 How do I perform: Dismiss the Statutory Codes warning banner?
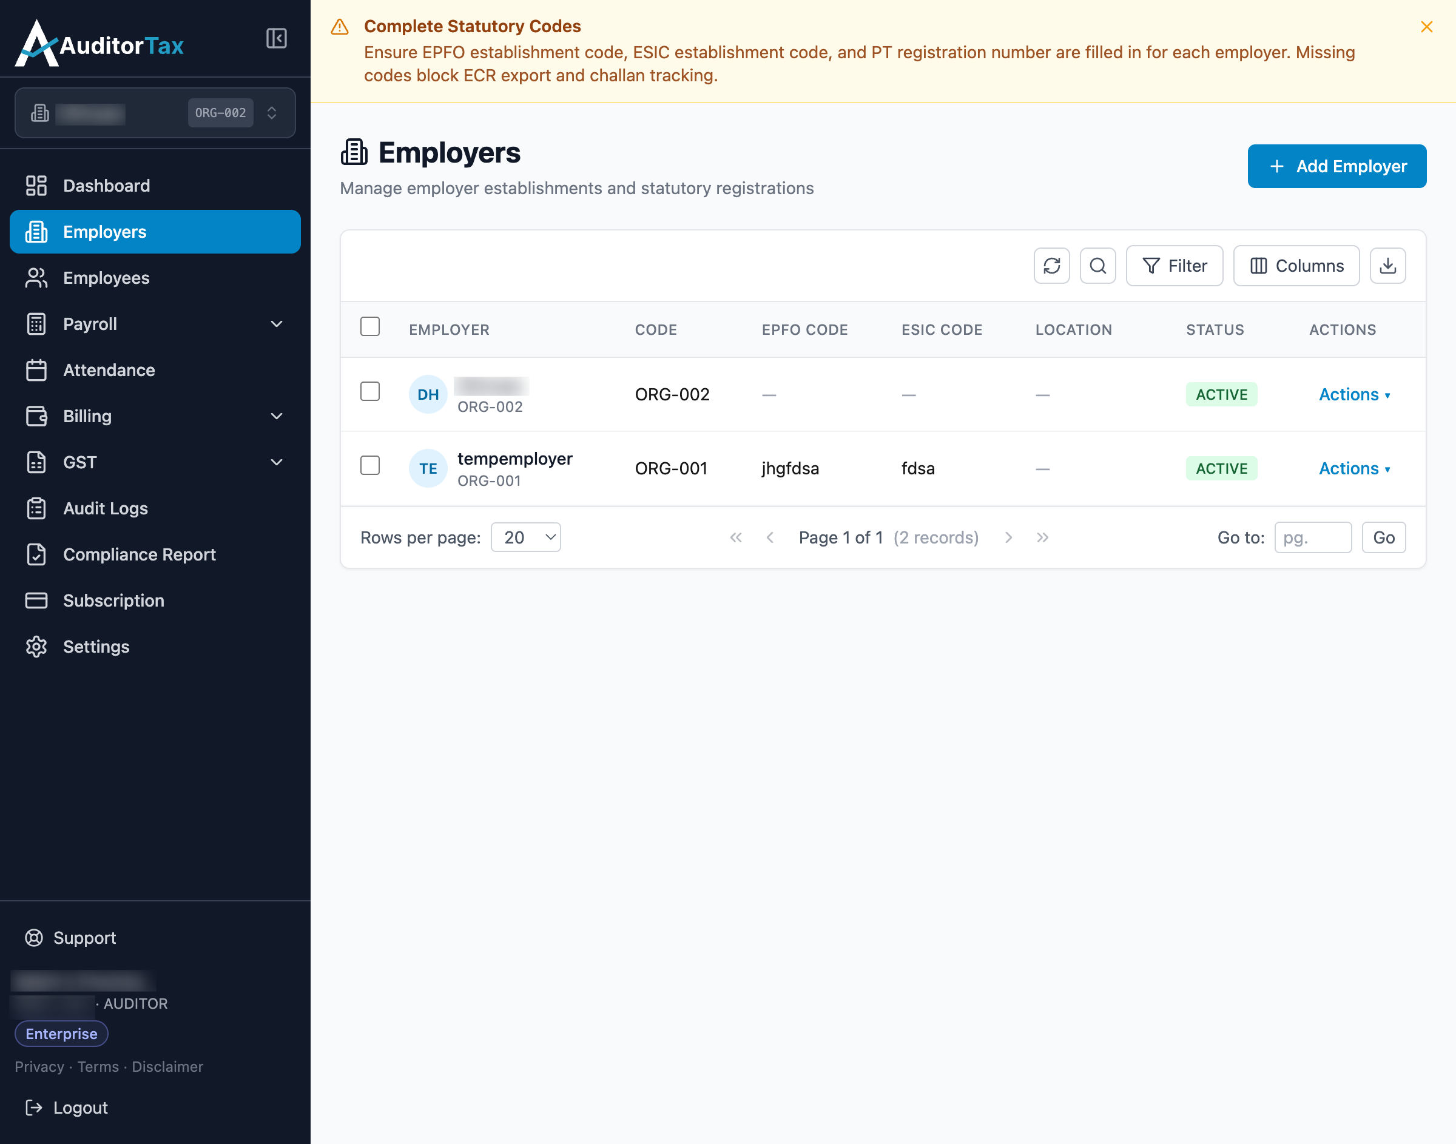(x=1426, y=27)
